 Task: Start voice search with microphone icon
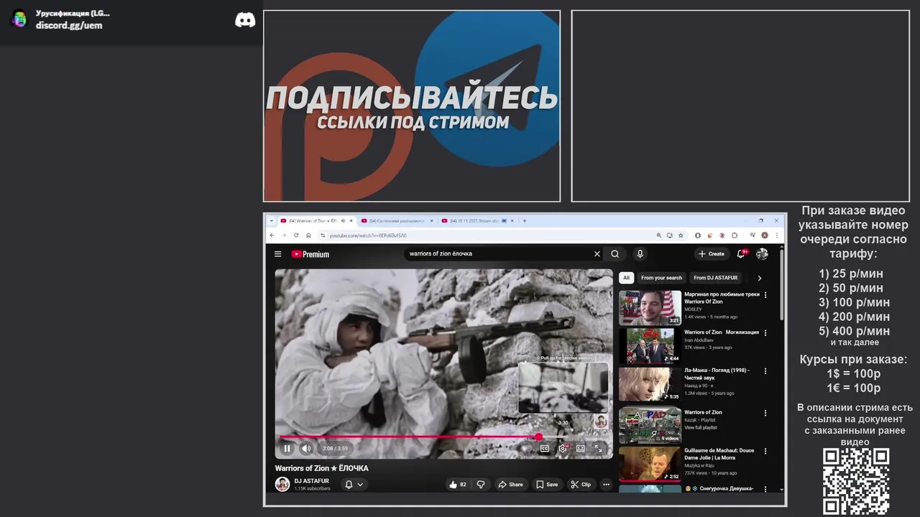(640, 253)
